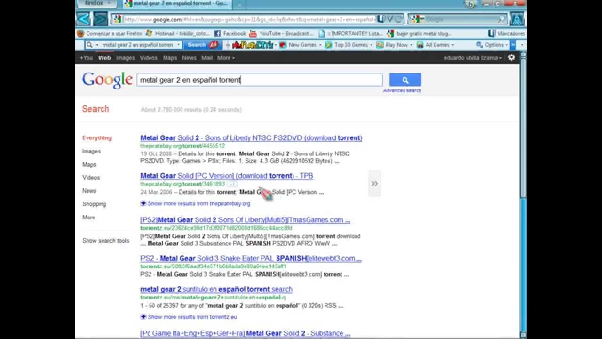Expand Show more results from torrentz.eu

point(189,317)
